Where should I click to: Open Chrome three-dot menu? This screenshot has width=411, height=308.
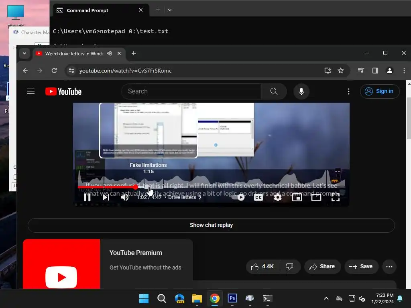click(x=404, y=71)
